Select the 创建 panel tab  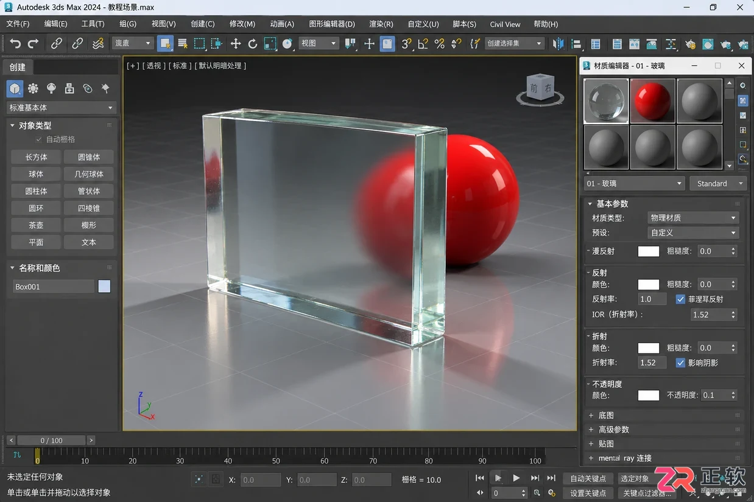click(x=18, y=67)
